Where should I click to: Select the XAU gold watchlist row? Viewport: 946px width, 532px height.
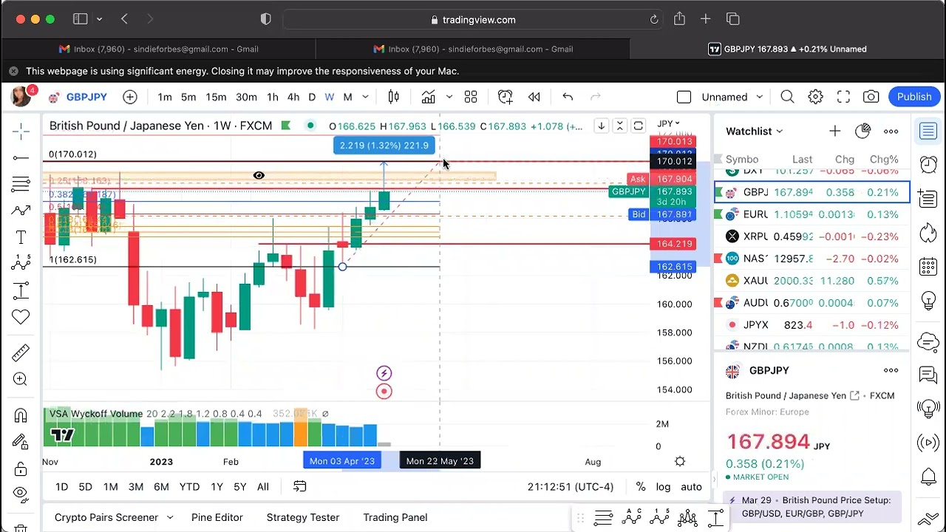[811, 281]
